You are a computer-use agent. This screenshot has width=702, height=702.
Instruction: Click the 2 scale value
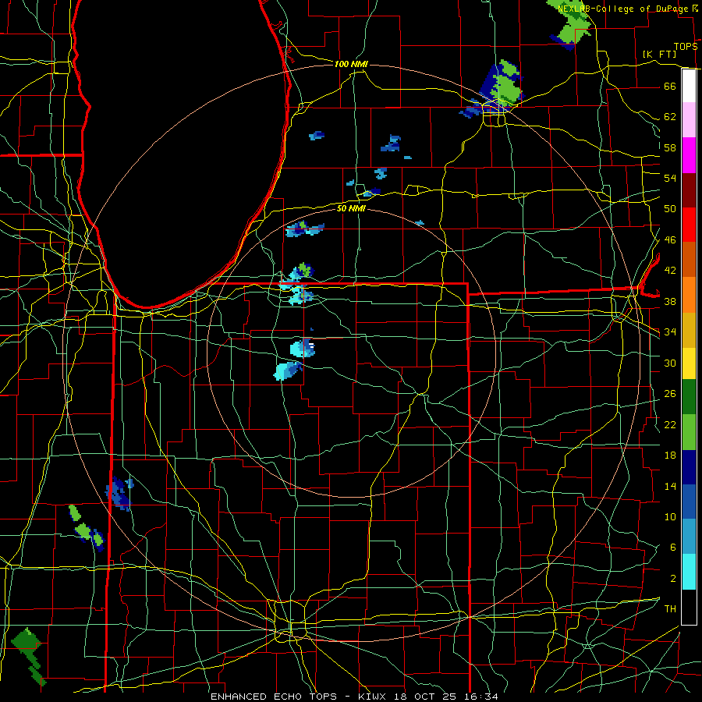(x=672, y=579)
